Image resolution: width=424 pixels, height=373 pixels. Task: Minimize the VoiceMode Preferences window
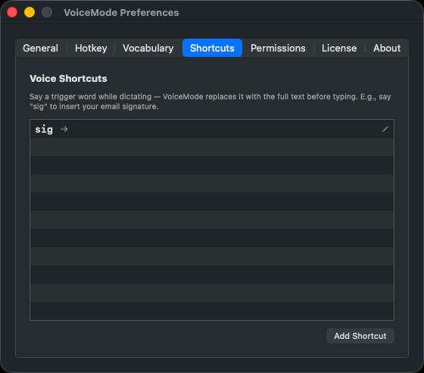(30, 12)
